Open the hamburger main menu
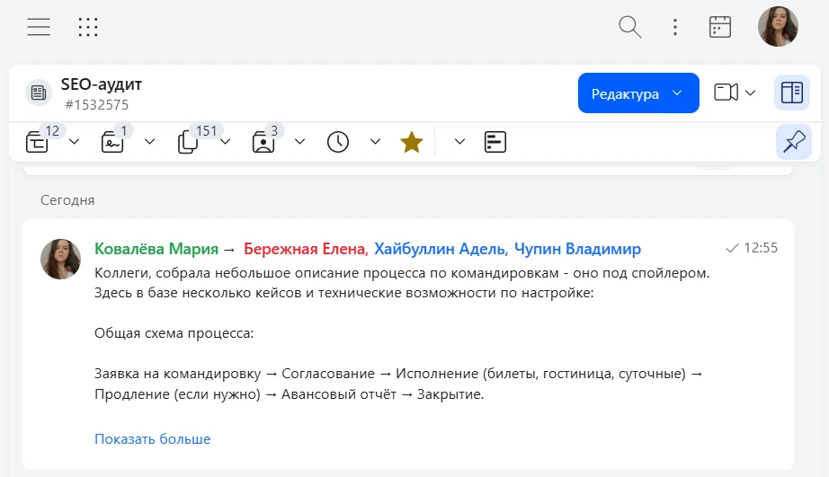This screenshot has width=829, height=477. [39, 27]
